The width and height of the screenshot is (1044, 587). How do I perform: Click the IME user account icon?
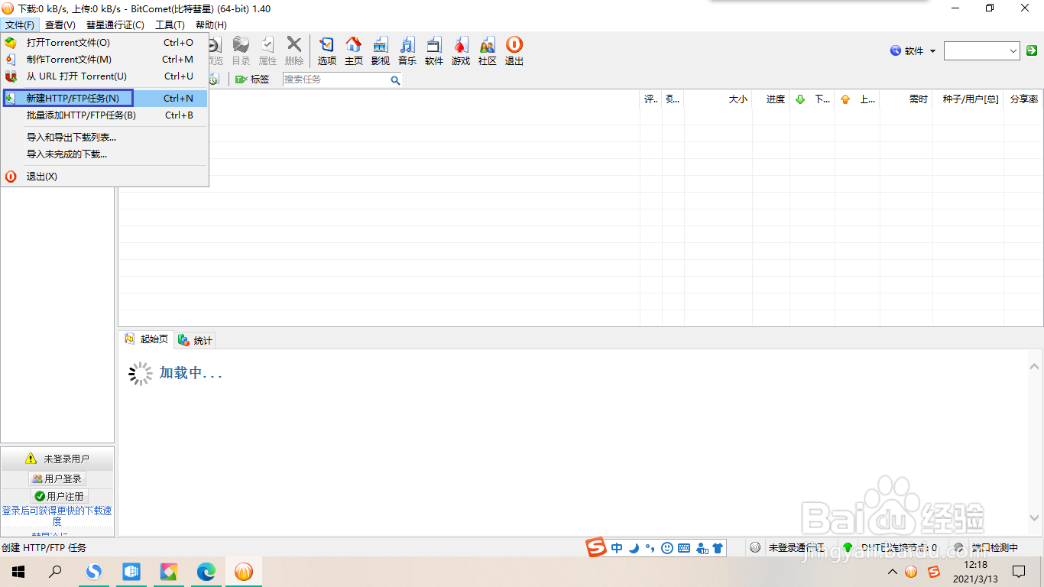tap(701, 548)
